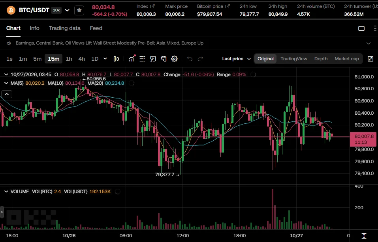Screen dimensions: 378x242
Task: Choose the 4h timeframe
Action: coord(82,59)
